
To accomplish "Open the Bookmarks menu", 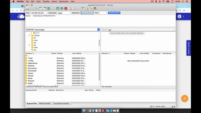I will (64, 1).
